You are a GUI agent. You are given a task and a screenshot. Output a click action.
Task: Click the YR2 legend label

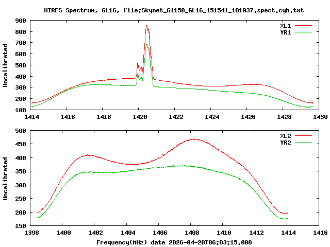tap(285, 143)
